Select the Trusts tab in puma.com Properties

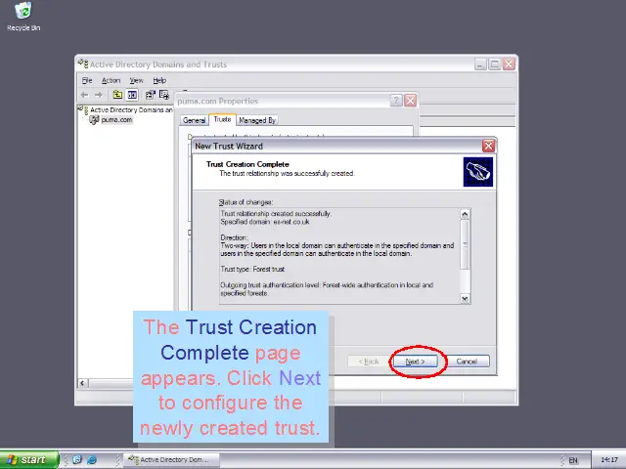tap(222, 119)
